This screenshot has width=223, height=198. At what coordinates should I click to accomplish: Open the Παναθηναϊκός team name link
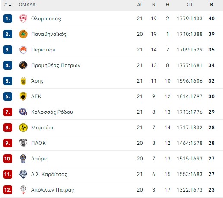click(x=49, y=34)
